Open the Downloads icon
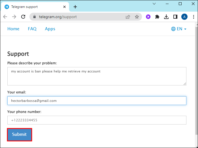The image size is (198, 148). [166, 17]
